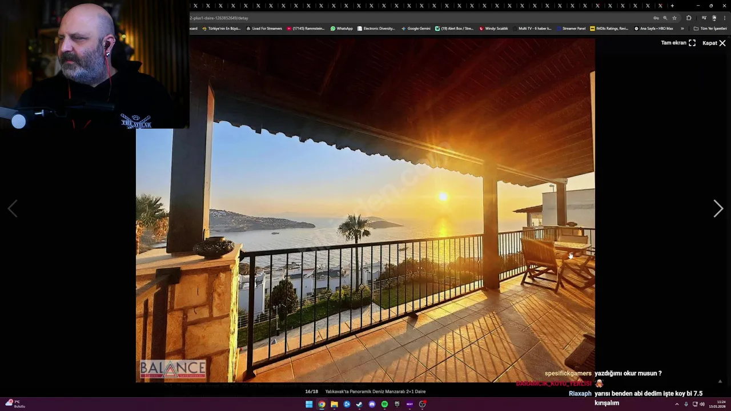Expand the hidden bookmarks overflow chevron
Image resolution: width=731 pixels, height=411 pixels.
(682, 29)
